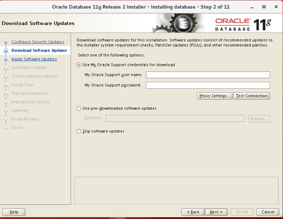Click the My Oracle Support password field
The height and width of the screenshot is (219, 283).
tap(208, 85)
